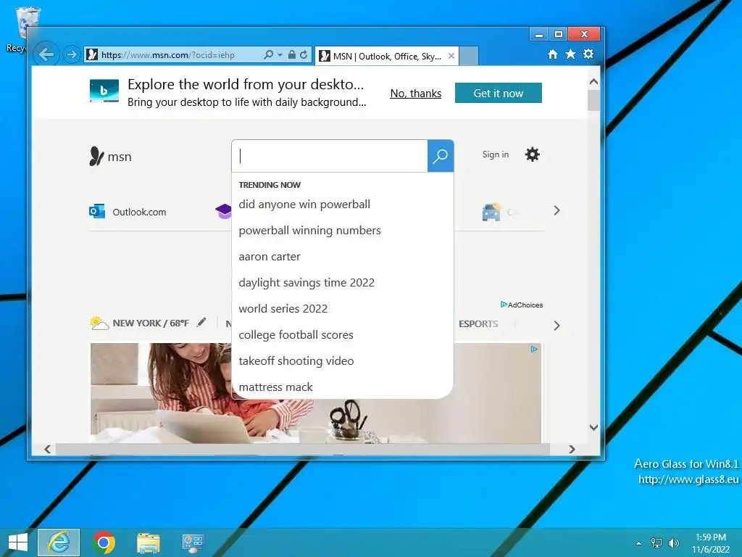Viewport: 742px width, 557px height.
Task: Open Favorites with the star icon
Action: [571, 54]
